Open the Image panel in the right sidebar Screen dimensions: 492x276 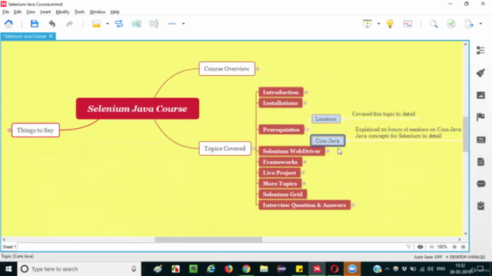(x=480, y=95)
